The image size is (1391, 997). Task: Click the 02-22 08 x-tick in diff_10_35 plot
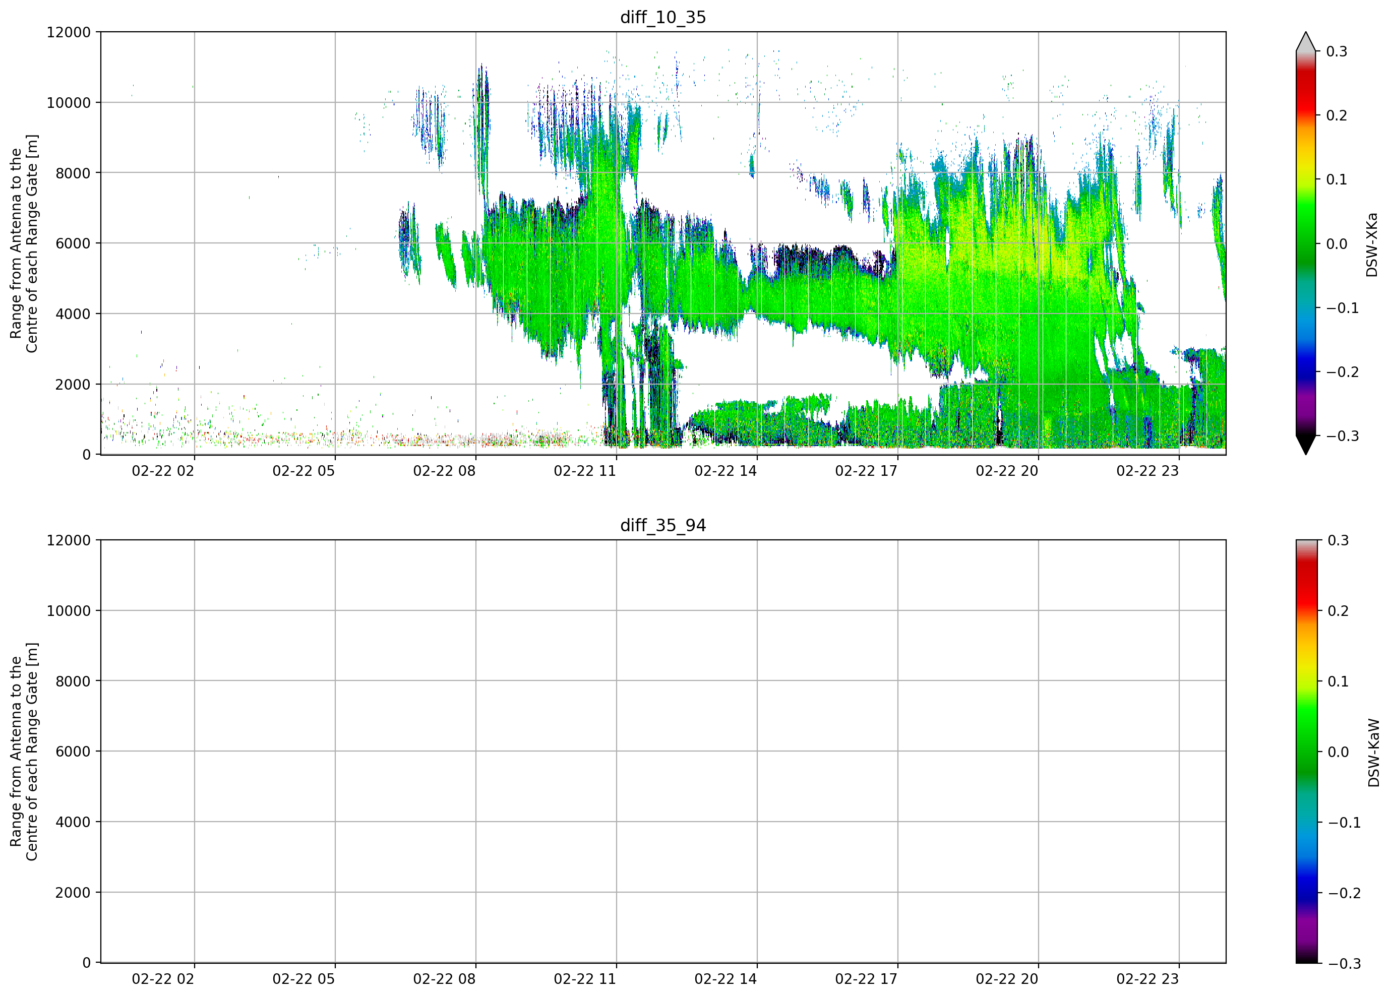444,471
